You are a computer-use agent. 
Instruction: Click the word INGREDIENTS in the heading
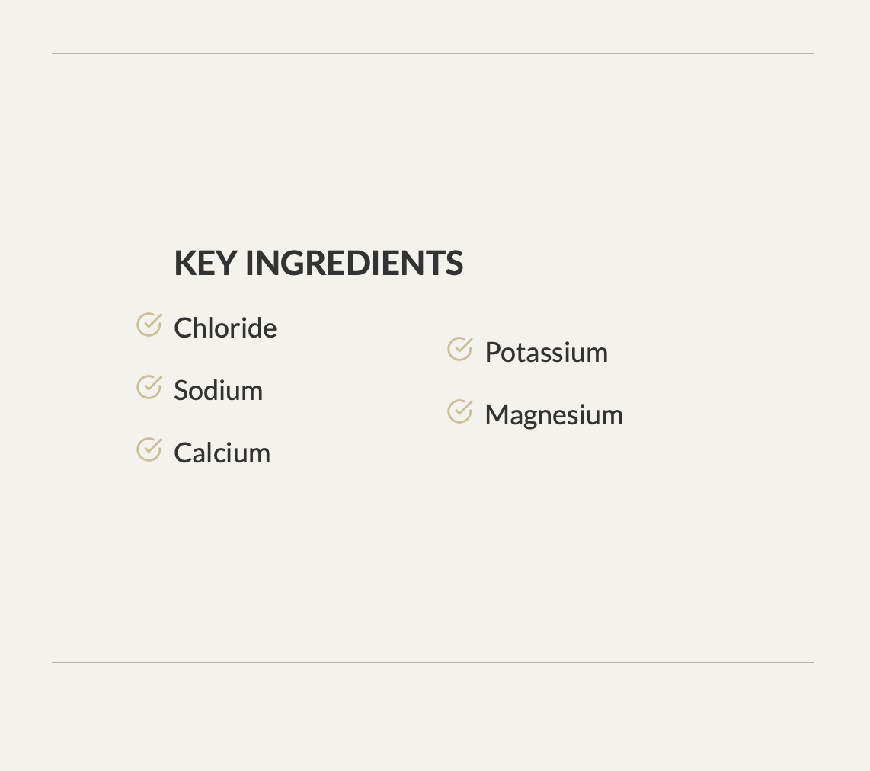click(354, 264)
